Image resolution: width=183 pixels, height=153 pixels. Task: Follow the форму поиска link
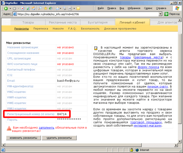[148, 67]
